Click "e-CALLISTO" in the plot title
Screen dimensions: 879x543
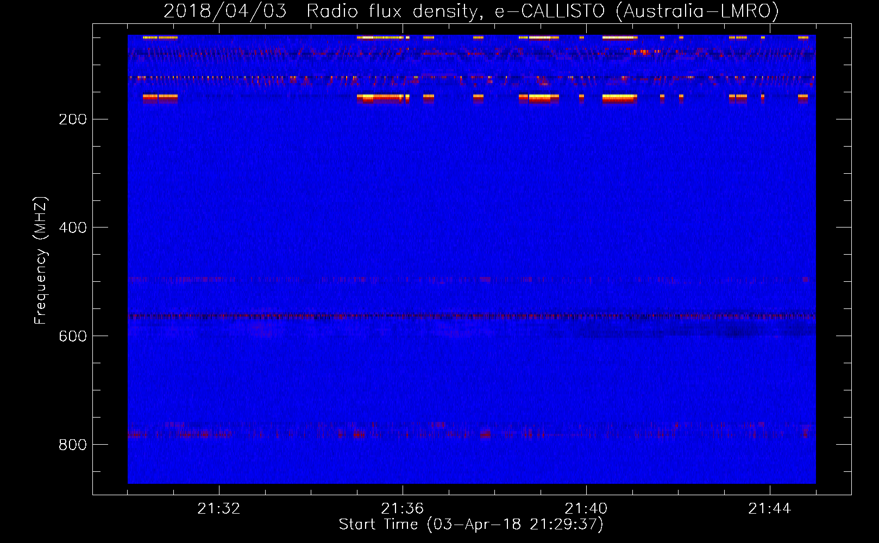pyautogui.click(x=549, y=11)
